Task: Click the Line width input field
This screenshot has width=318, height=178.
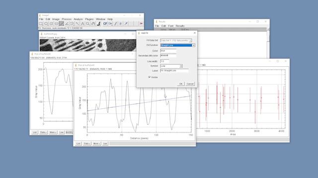Action: tap(164, 61)
